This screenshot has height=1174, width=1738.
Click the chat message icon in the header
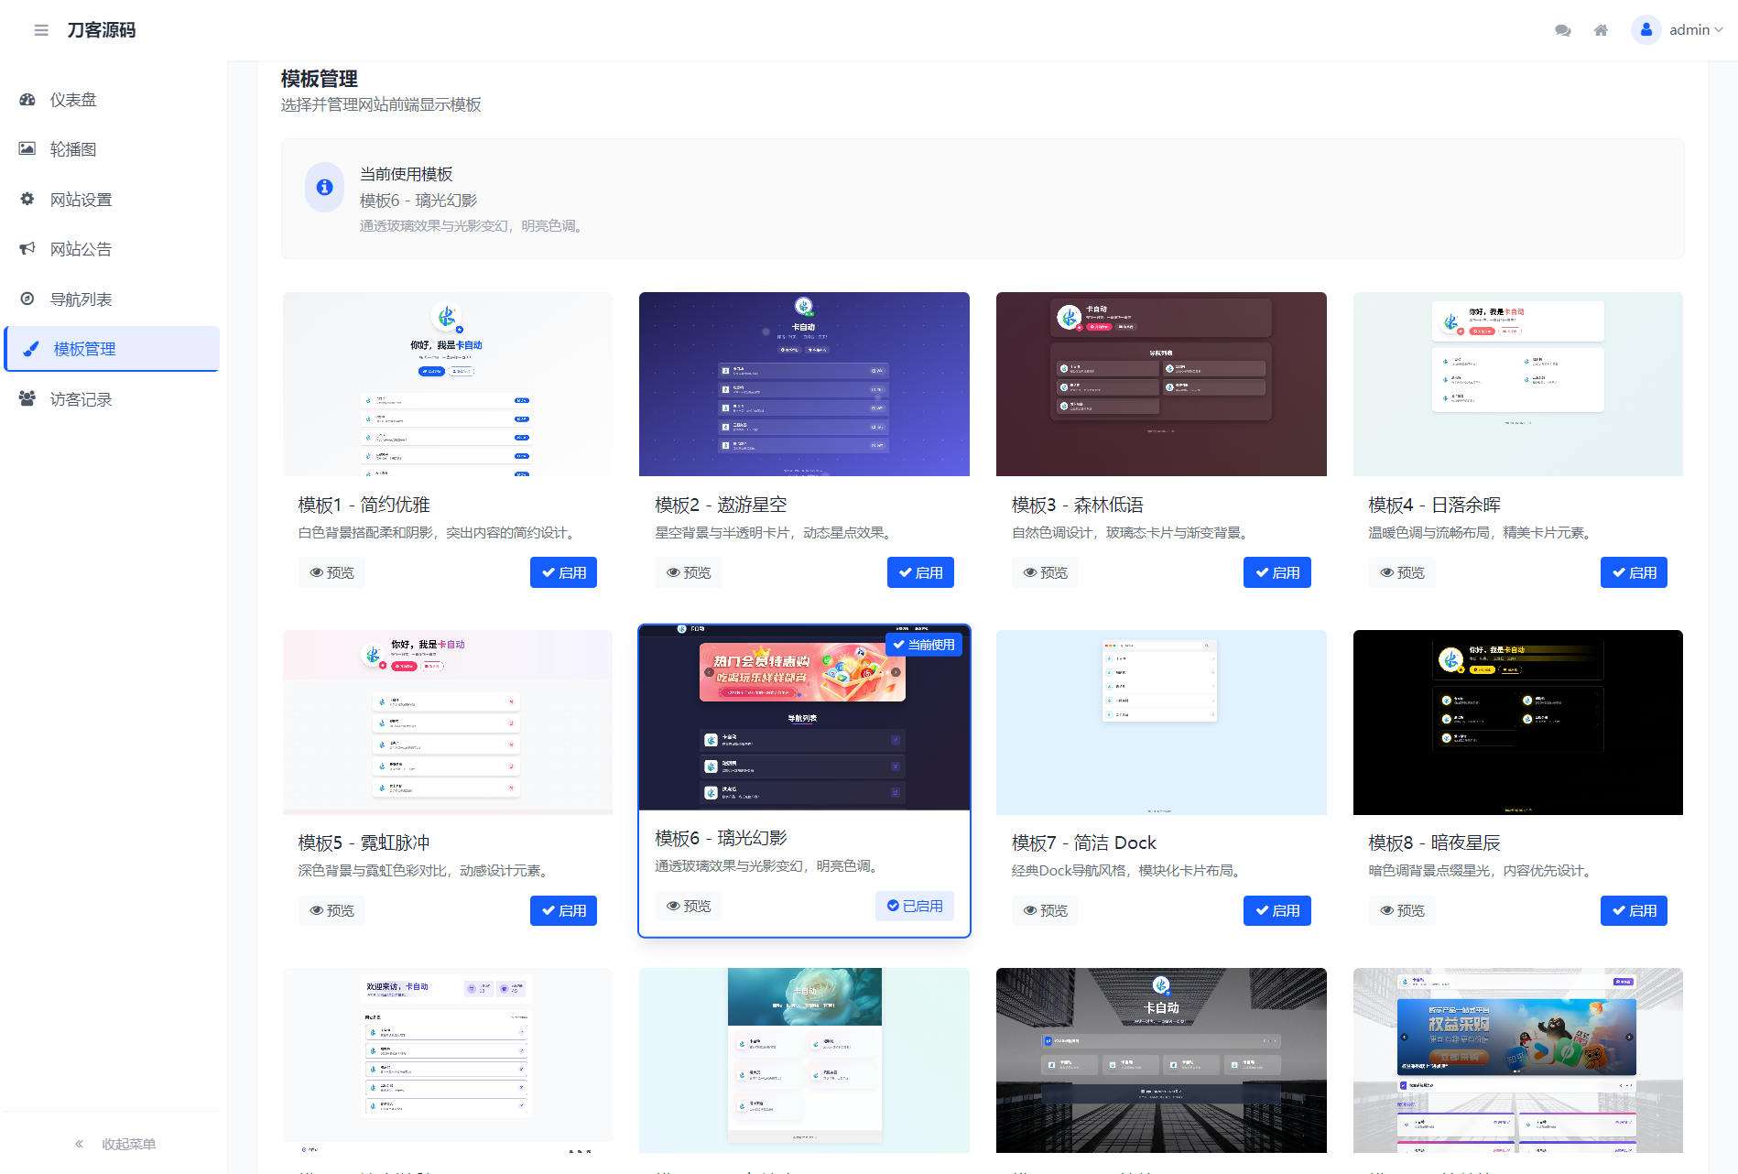[x=1562, y=29]
